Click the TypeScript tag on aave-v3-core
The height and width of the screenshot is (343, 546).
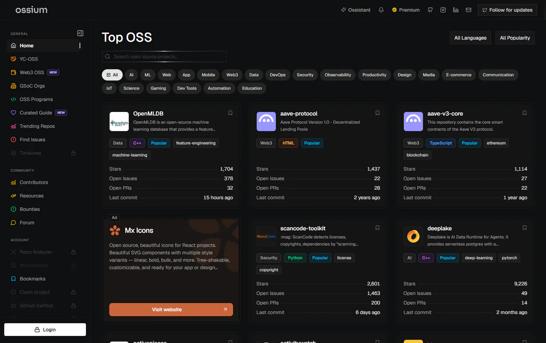[x=441, y=143]
